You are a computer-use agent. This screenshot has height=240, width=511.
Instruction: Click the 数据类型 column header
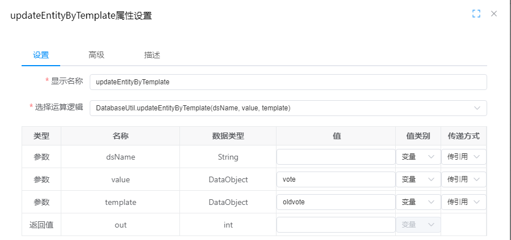(228, 136)
